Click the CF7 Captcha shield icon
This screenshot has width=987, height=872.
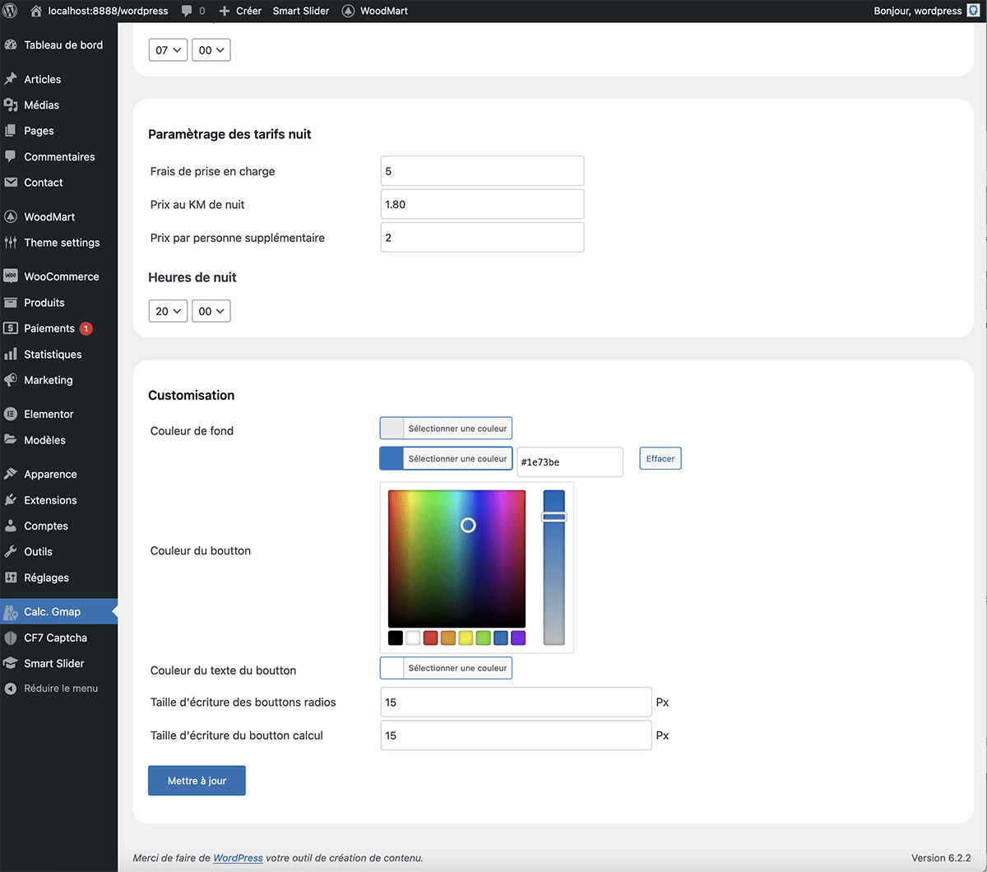pyautogui.click(x=11, y=638)
